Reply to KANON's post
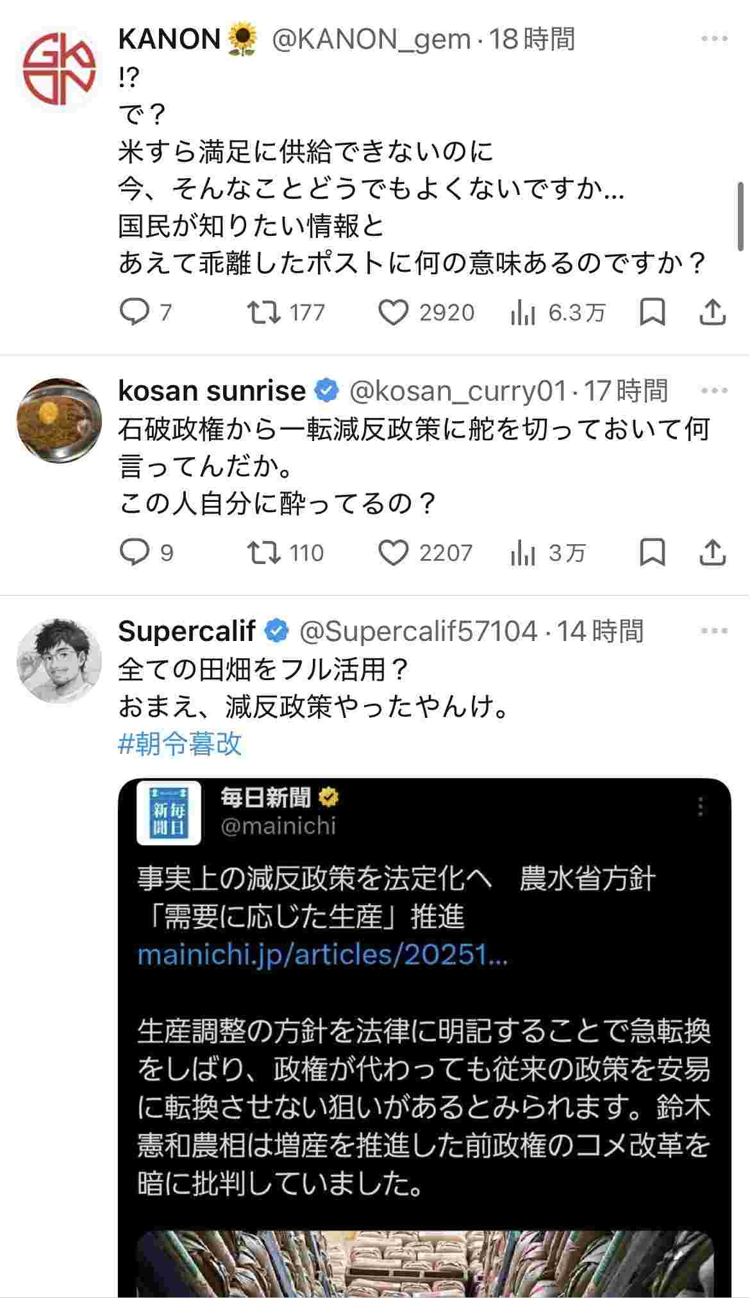 135,312
